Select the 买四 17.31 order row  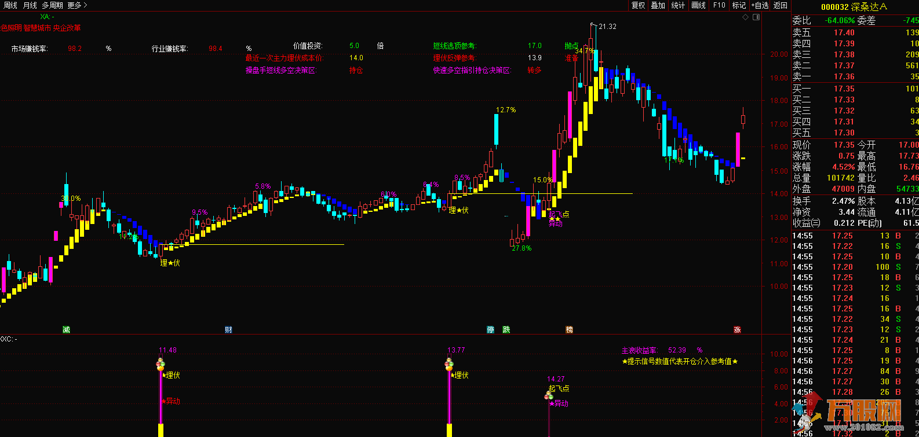pyautogui.click(x=855, y=122)
